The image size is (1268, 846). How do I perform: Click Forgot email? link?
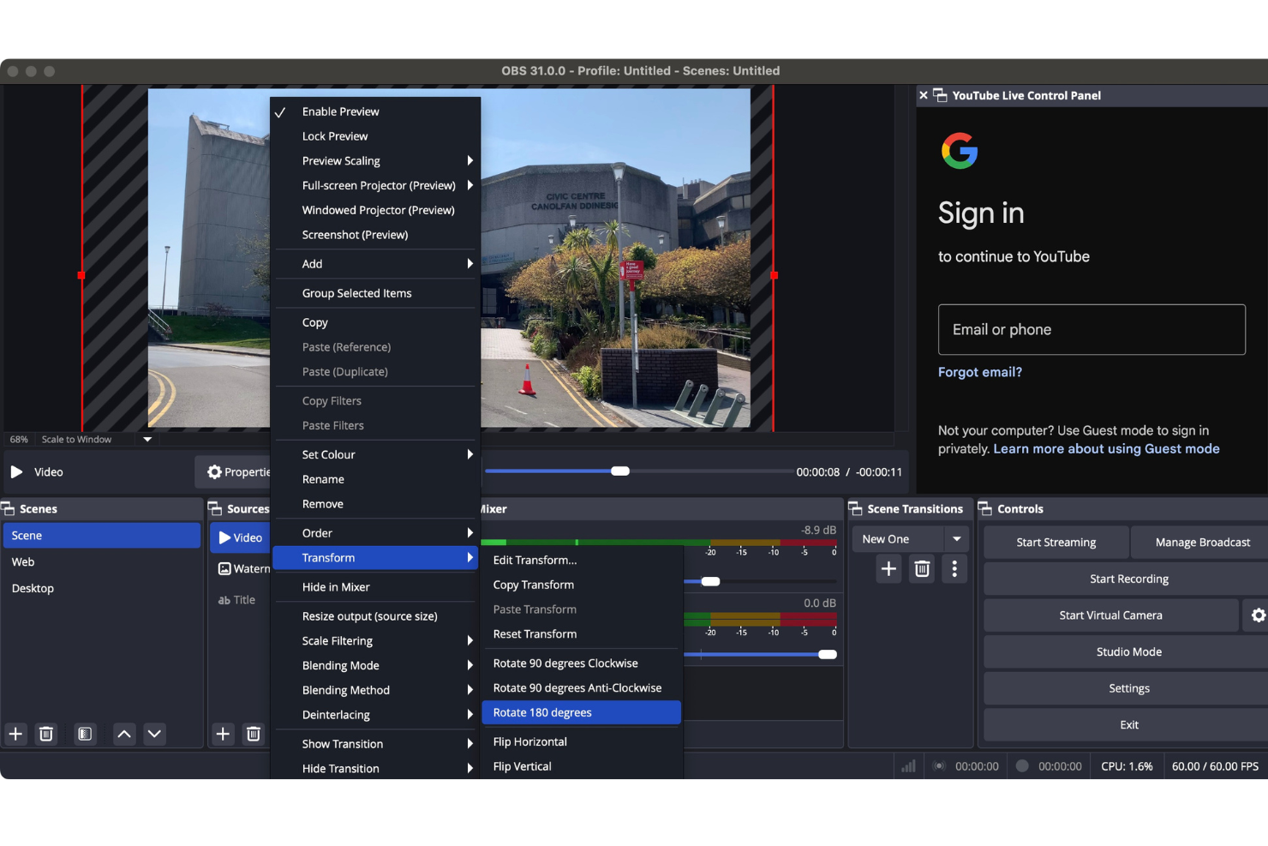(980, 372)
